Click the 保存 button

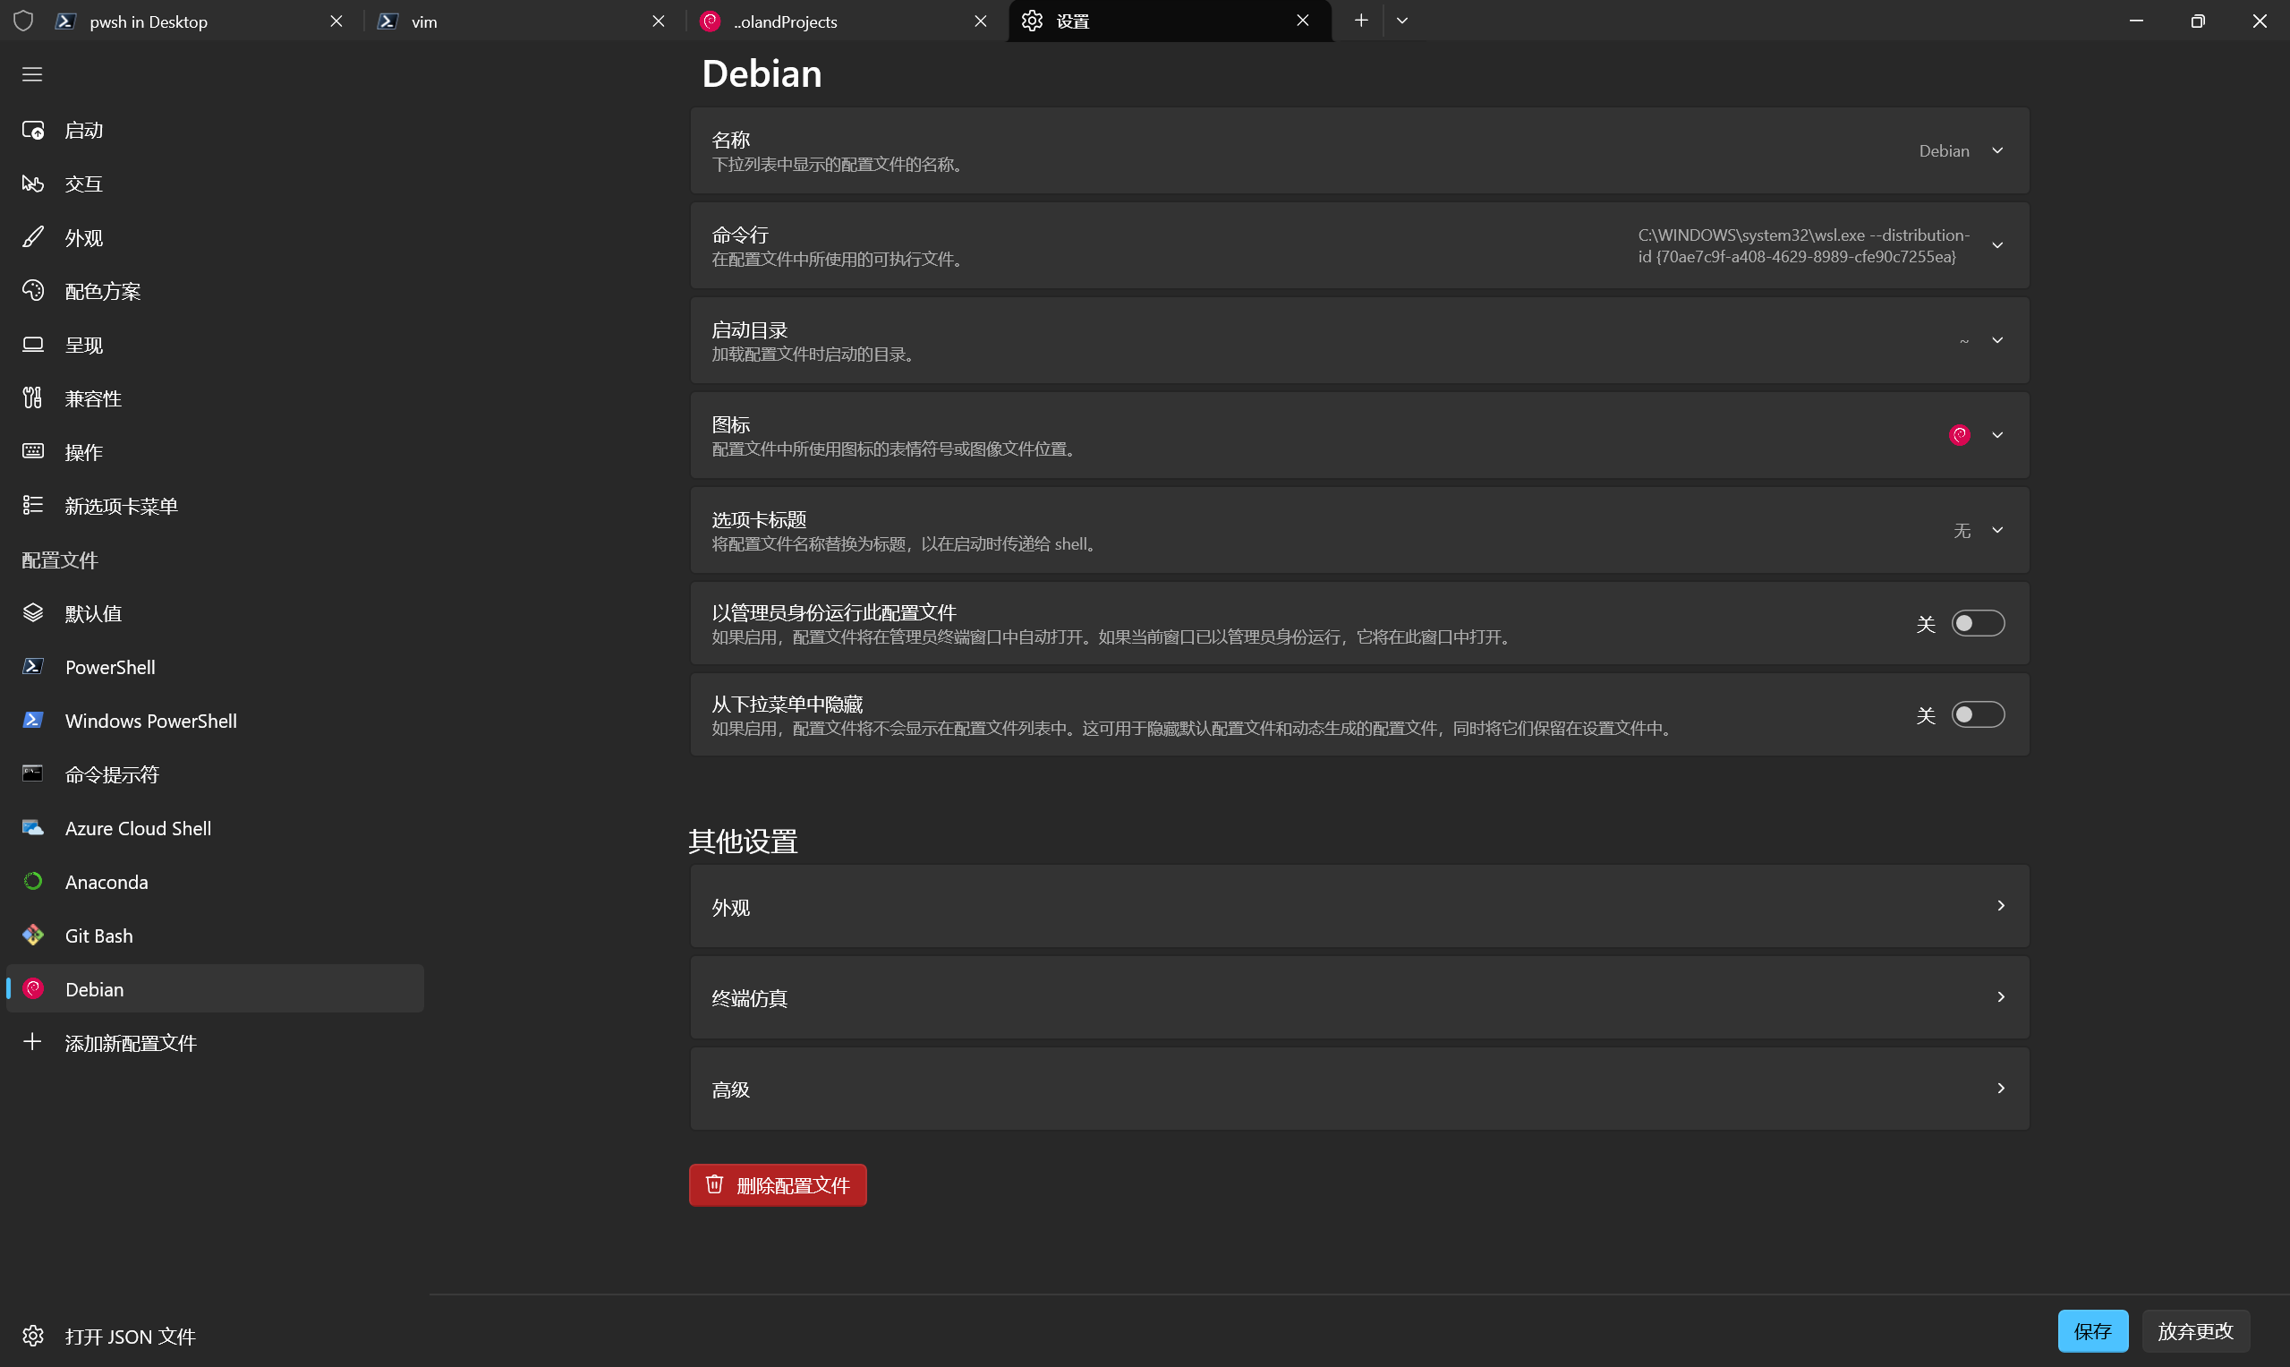click(x=2093, y=1330)
